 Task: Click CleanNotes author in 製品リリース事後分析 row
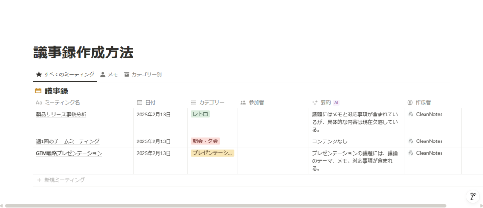click(x=429, y=114)
